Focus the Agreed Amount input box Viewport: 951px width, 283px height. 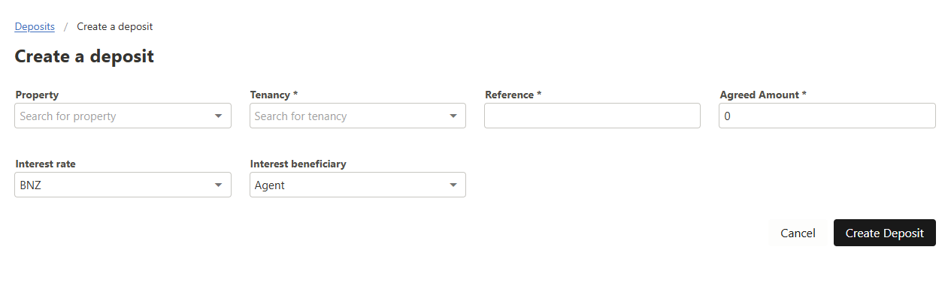coord(827,116)
